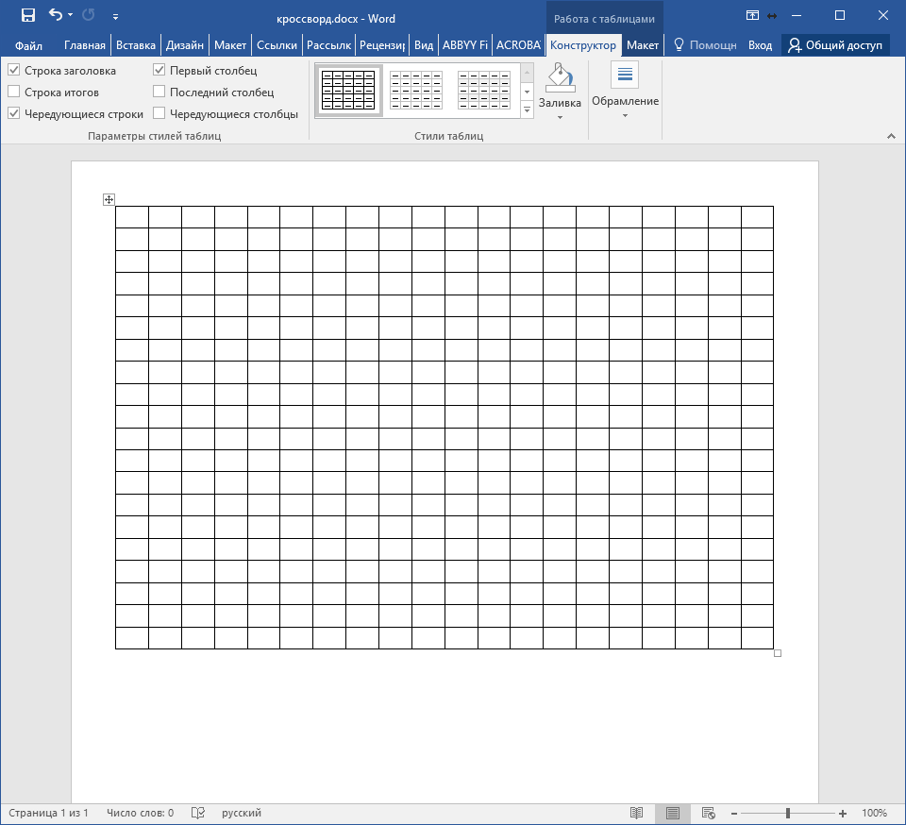Viewport: 906px width, 825px height.
Task: Click the Undo arrow icon
Action: pos(56,15)
